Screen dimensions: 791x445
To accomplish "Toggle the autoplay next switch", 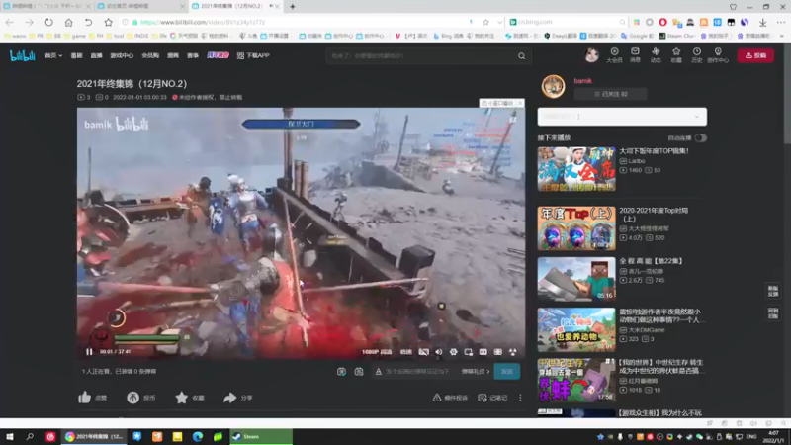I will [700, 137].
